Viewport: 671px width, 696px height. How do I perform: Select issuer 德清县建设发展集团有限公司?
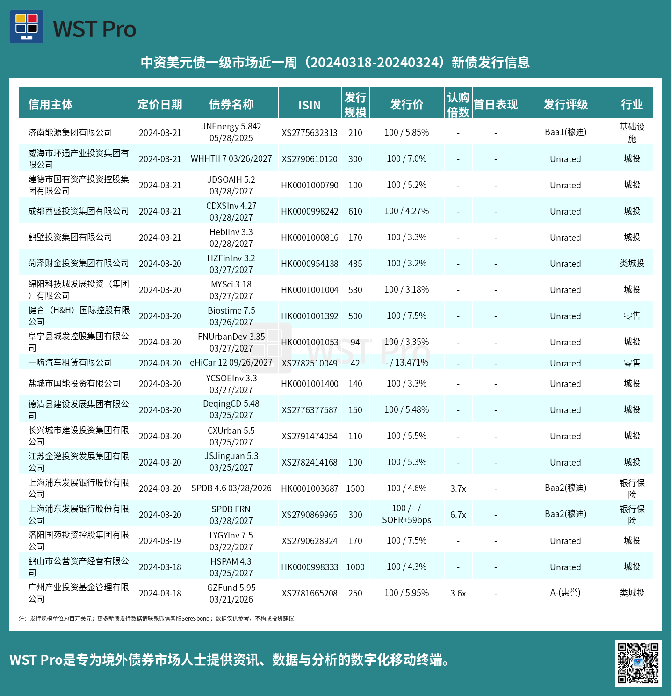tap(79, 410)
